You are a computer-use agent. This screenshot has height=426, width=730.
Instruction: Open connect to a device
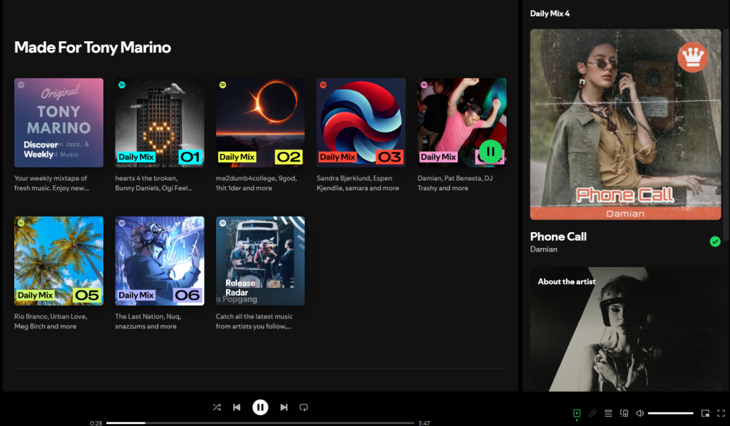click(x=624, y=413)
